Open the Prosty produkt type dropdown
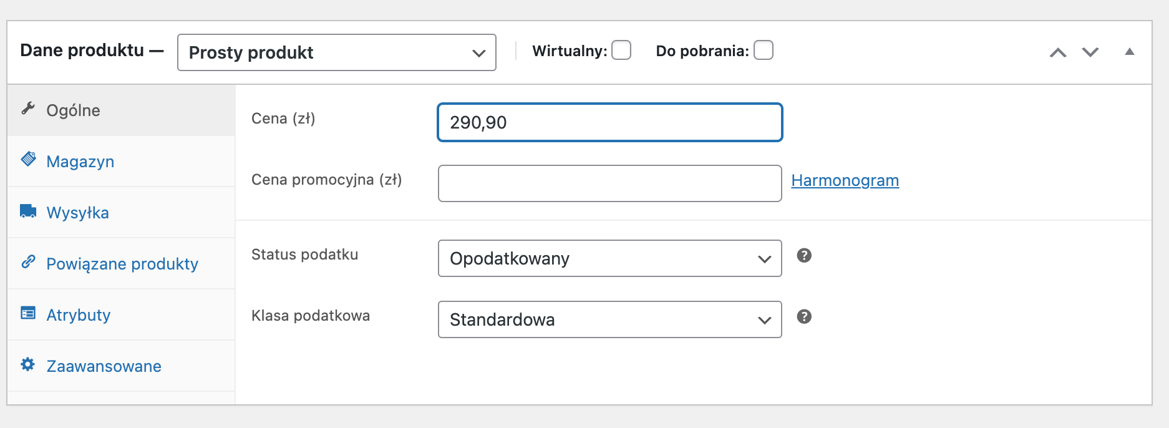The width and height of the screenshot is (1169, 428). [337, 52]
